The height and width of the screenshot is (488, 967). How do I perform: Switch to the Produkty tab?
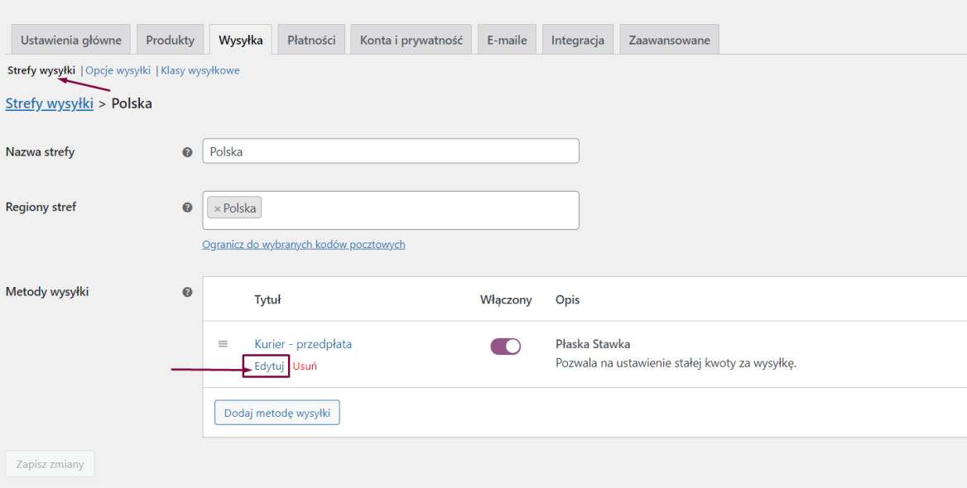coord(170,40)
